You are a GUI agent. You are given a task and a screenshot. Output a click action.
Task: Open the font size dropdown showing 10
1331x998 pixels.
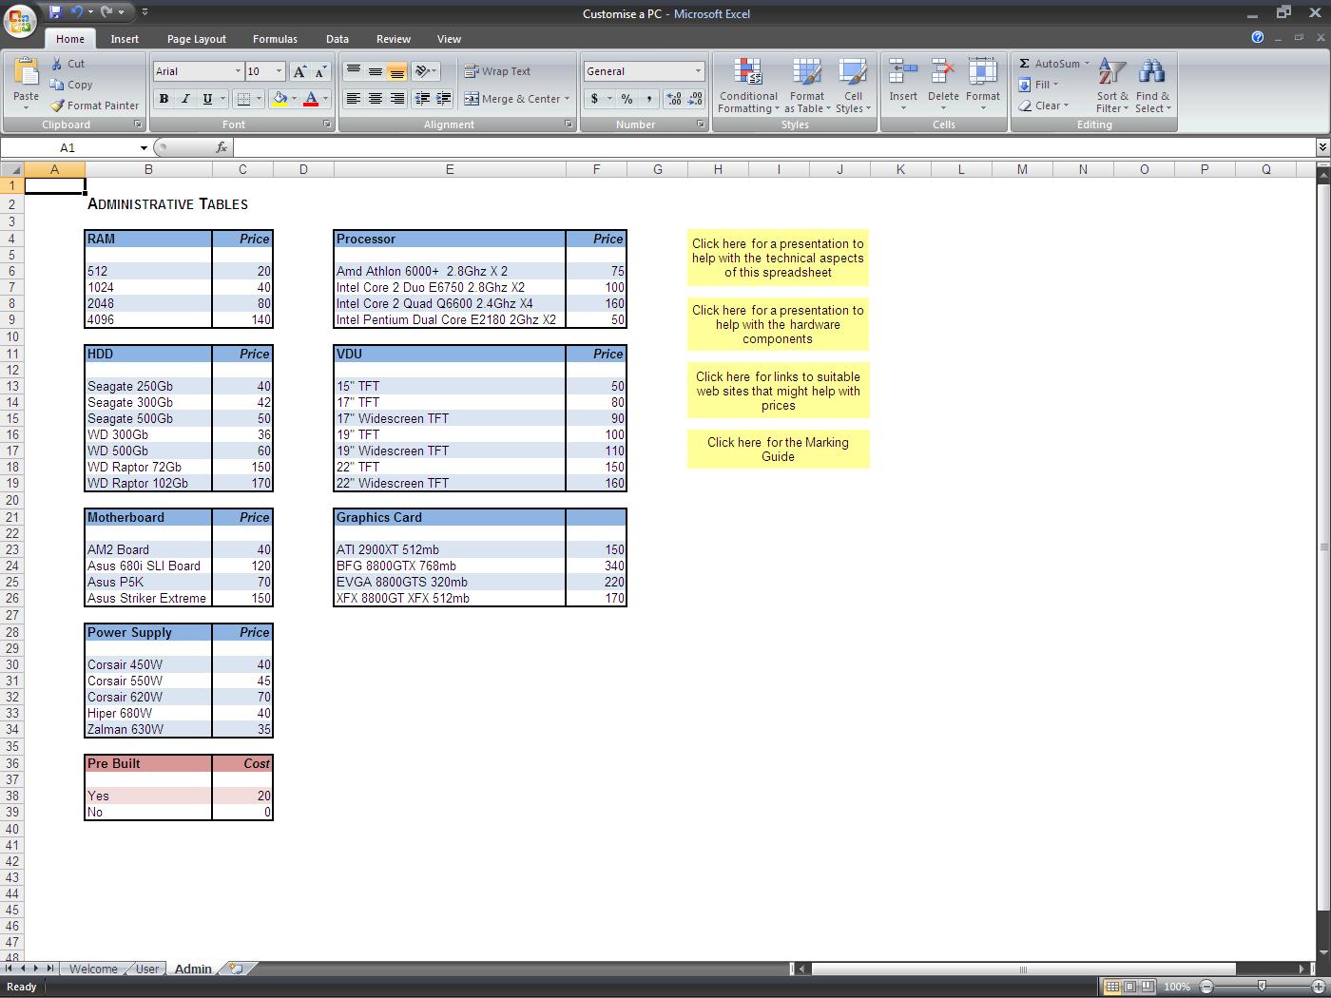pos(279,71)
